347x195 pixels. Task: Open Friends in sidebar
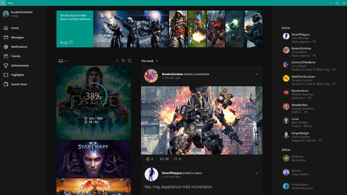point(16,56)
